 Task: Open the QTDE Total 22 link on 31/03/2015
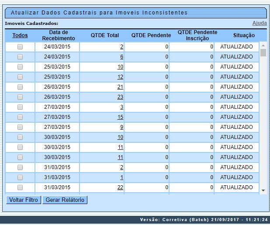[x=120, y=187]
